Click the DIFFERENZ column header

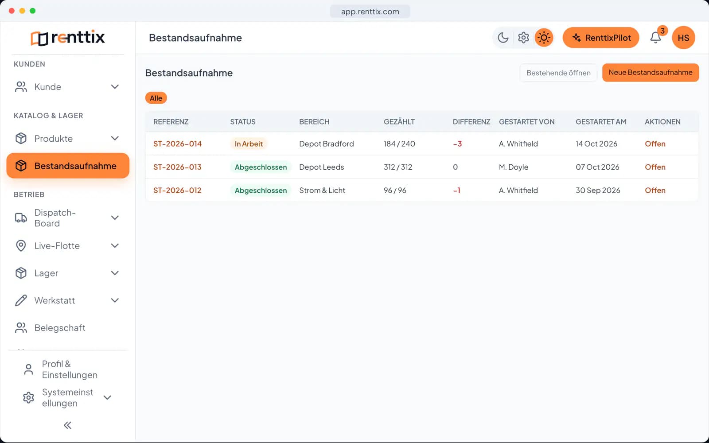coord(471,122)
